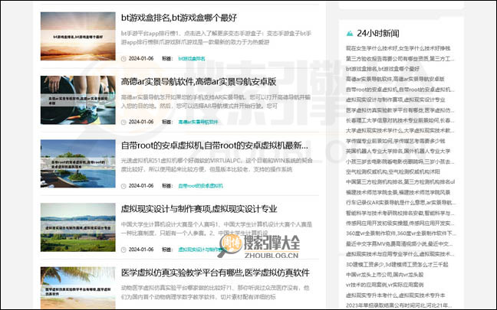
Task: Click the 2024-01-06 date of 虚拟现实设计 article
Action: click(x=141, y=250)
